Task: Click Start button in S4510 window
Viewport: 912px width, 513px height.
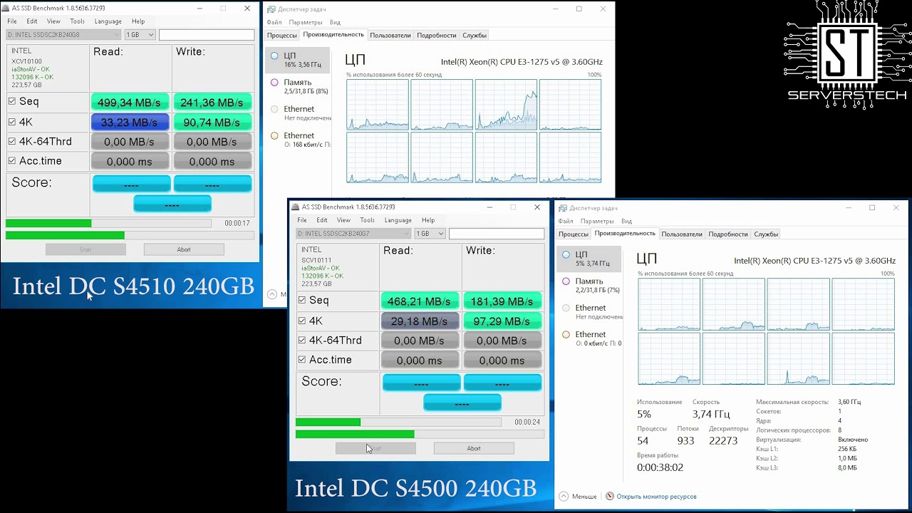Action: pos(85,249)
